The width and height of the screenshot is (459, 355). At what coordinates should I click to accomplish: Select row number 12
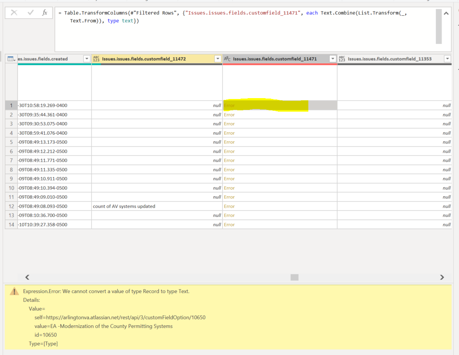pos(11,206)
